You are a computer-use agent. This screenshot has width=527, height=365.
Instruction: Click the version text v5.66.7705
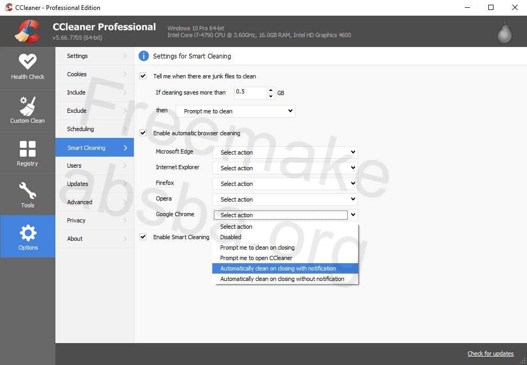pyautogui.click(x=77, y=38)
